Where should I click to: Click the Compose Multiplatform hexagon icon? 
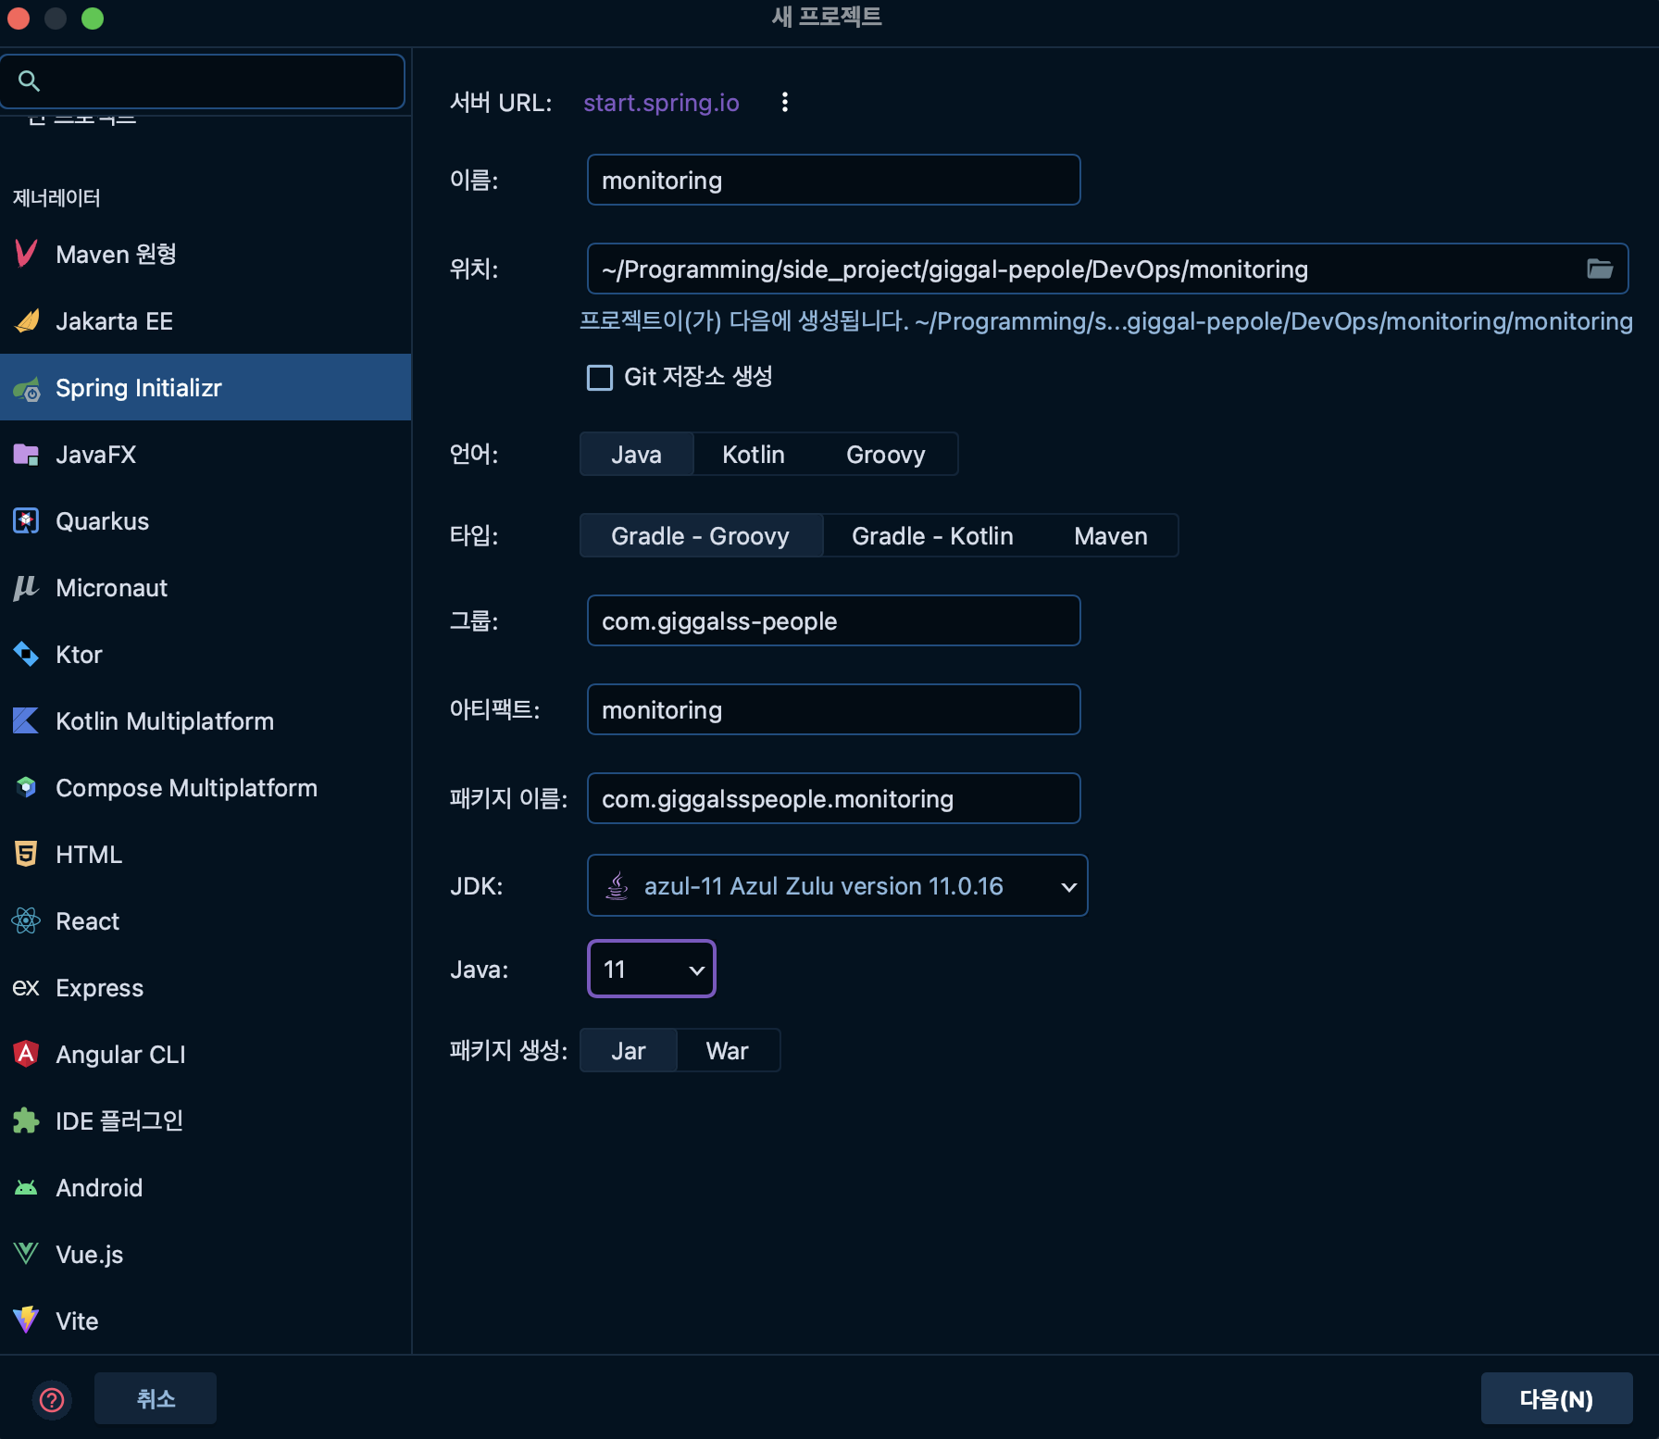tap(26, 788)
